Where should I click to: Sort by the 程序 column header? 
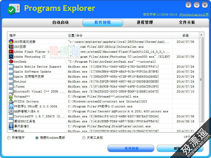coord(37,35)
